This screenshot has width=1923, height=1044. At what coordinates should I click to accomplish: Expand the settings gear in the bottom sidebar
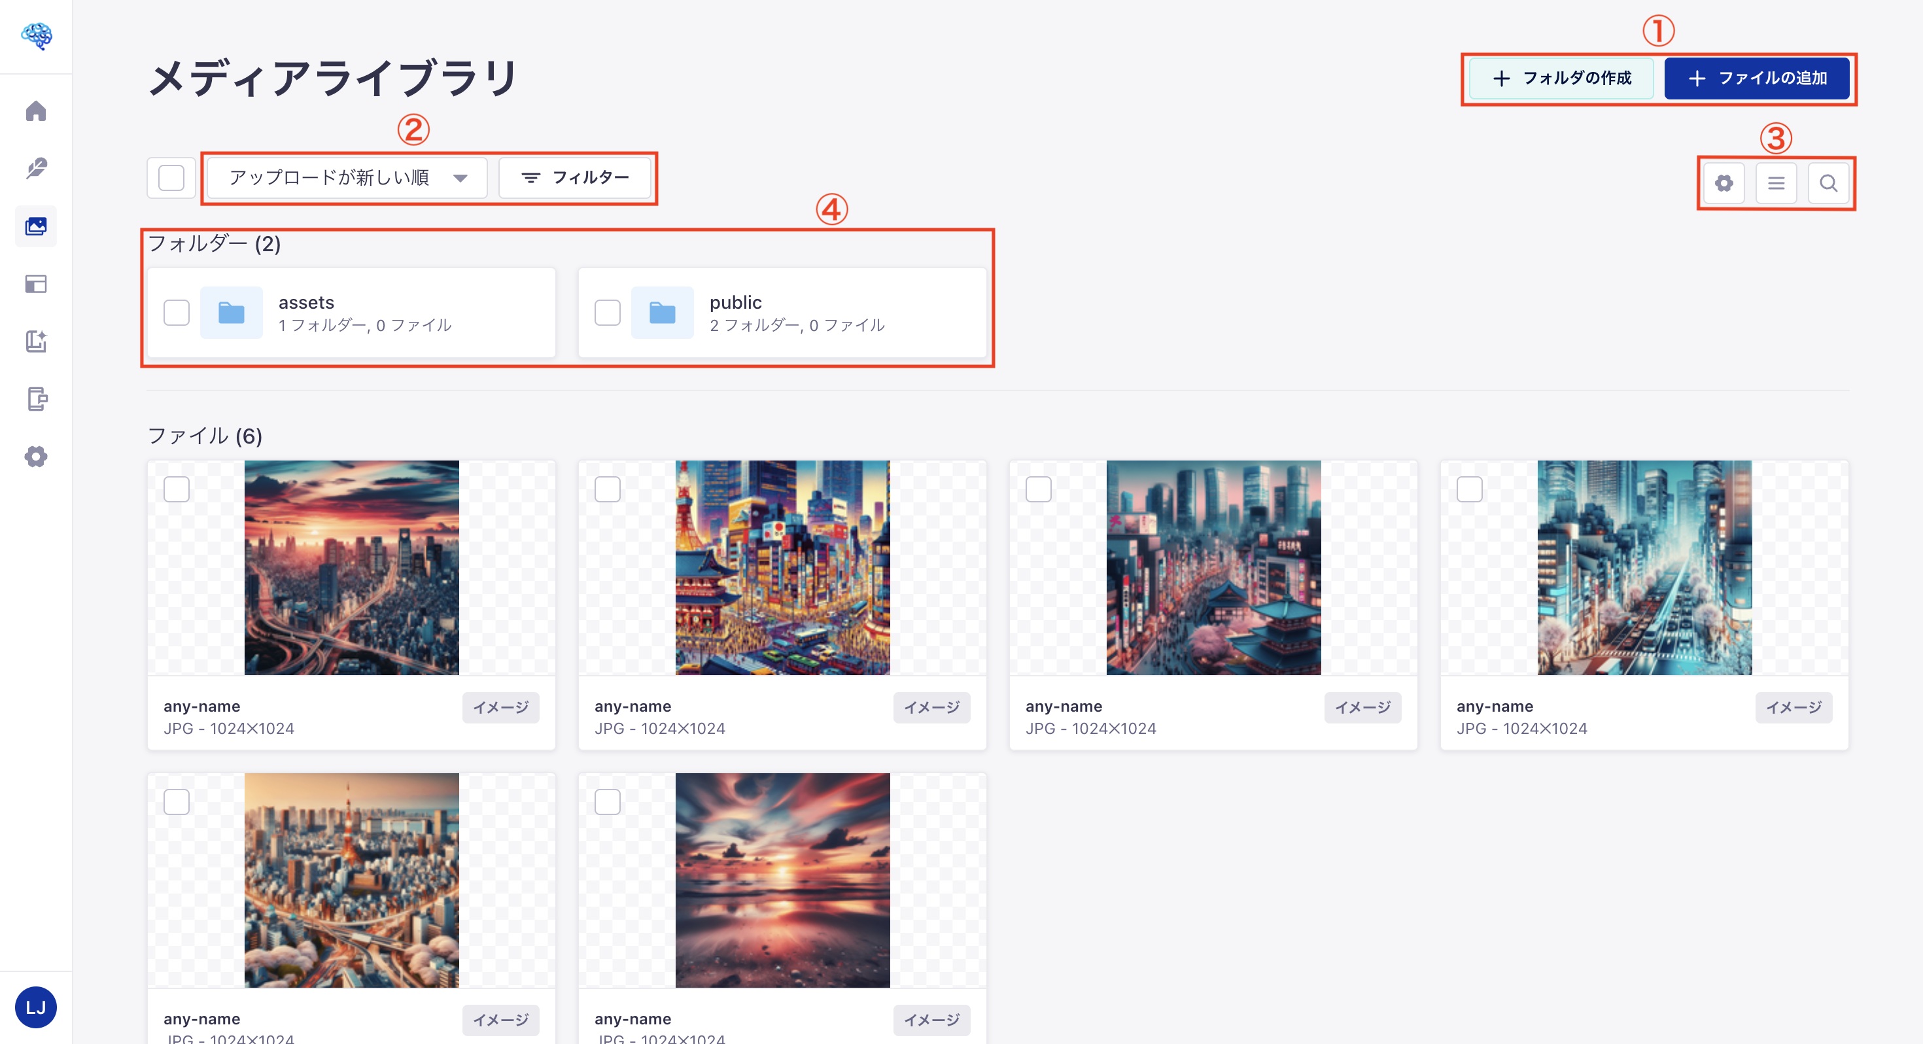point(36,457)
